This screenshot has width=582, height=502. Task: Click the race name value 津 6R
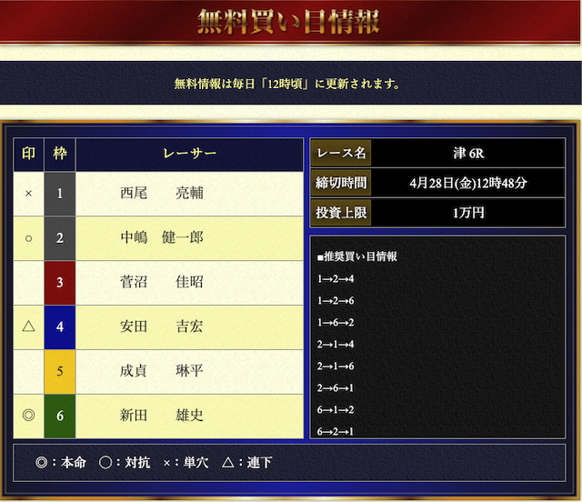pyautogui.click(x=468, y=153)
